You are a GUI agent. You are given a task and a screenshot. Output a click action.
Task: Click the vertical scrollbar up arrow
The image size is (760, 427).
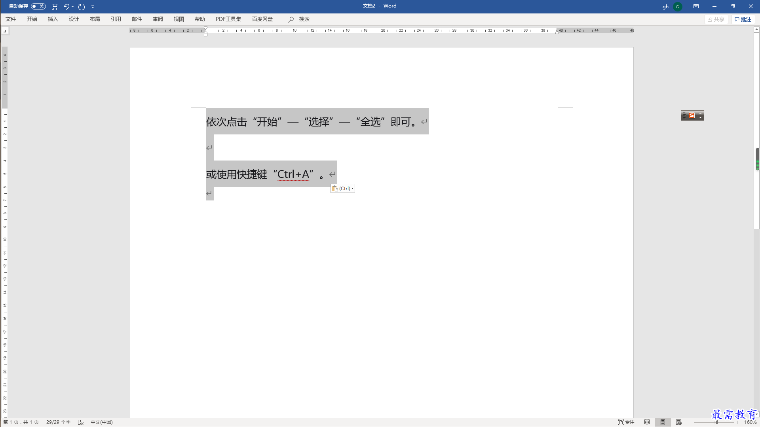(756, 30)
